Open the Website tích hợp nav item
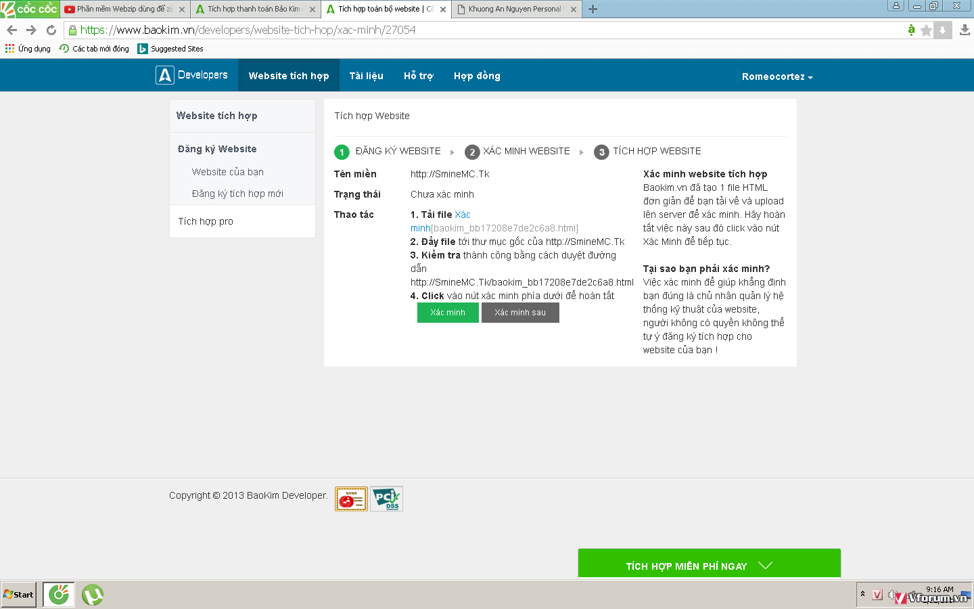The width and height of the screenshot is (974, 609). (x=289, y=76)
